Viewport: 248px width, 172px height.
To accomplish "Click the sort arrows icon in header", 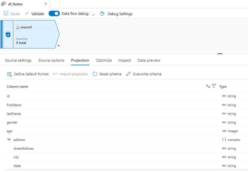I will pos(208,86).
